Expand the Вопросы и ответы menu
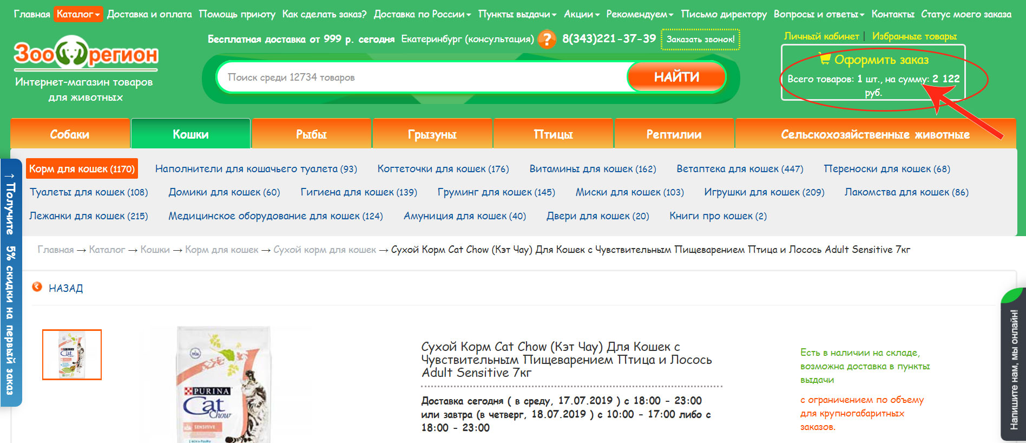Screen dimensions: 1026x443 (819, 14)
